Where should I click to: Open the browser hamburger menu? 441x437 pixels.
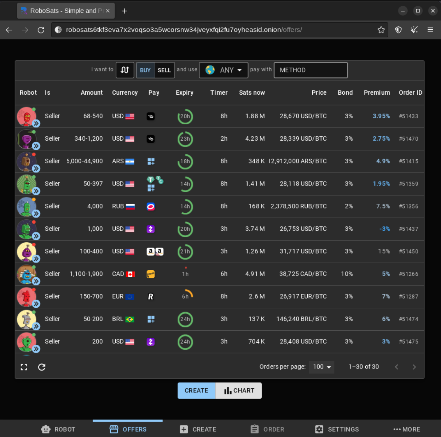(x=430, y=30)
